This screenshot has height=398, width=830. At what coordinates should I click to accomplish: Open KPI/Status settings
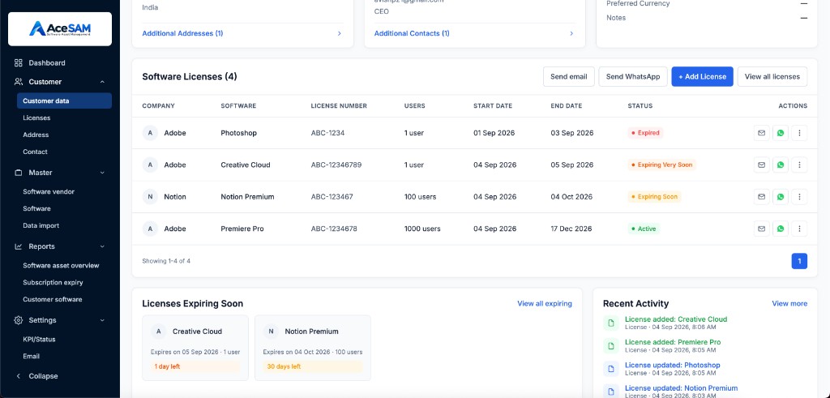click(x=39, y=340)
